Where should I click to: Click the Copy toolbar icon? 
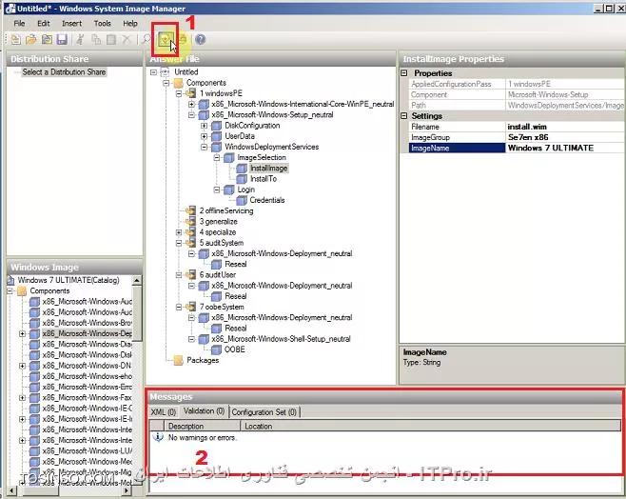[x=96, y=39]
